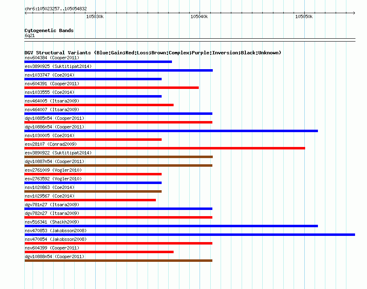Open the dgv10886n54 (Cooper2011) label

click(x=54, y=127)
